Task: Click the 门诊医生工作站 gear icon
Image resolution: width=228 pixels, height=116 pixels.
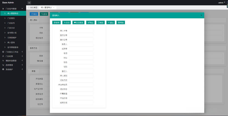Action: coord(3,52)
